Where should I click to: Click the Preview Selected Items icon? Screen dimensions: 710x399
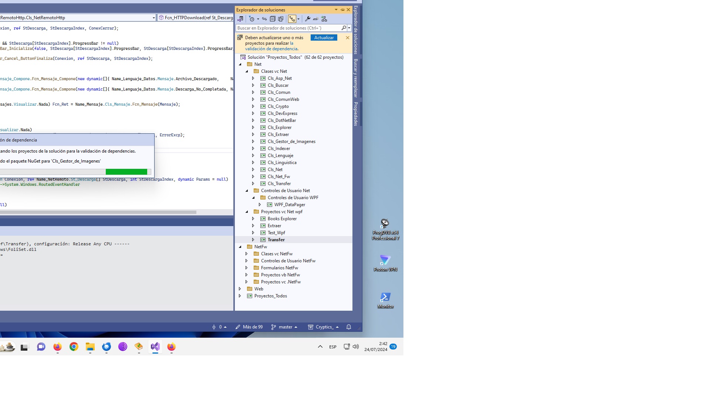click(x=315, y=19)
